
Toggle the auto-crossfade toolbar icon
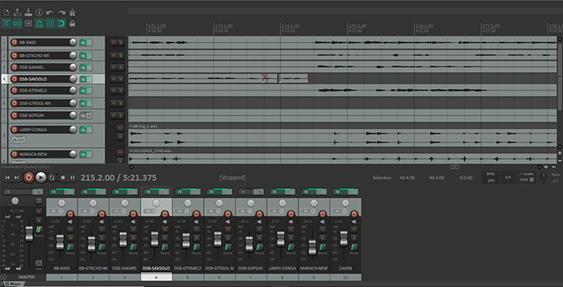coord(6,24)
